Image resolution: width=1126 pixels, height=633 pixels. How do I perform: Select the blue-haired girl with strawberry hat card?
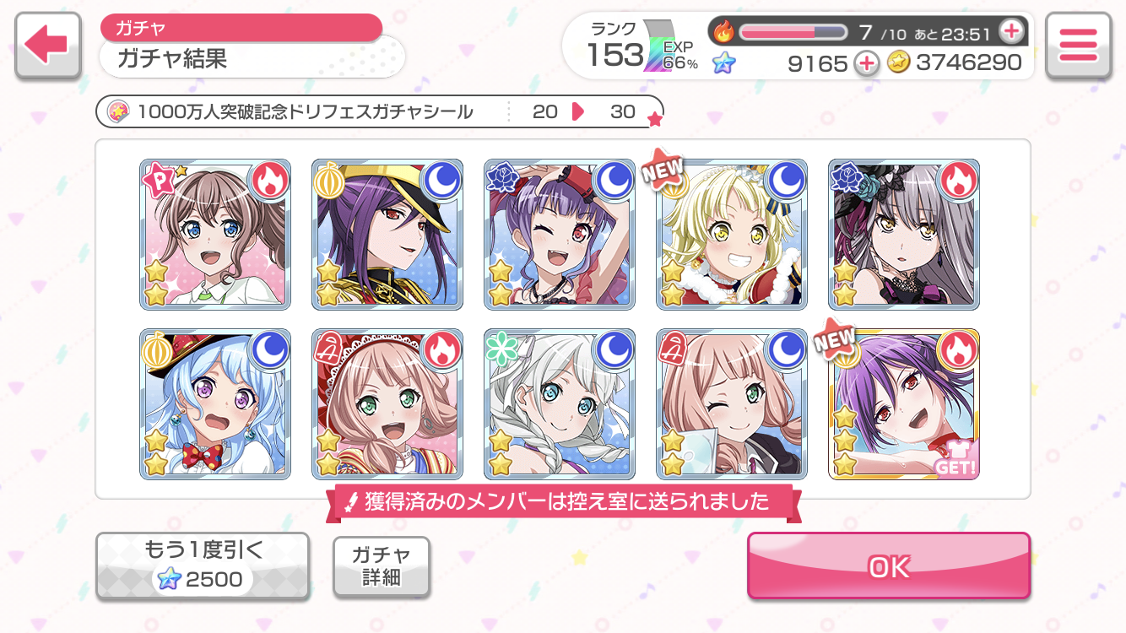point(215,404)
